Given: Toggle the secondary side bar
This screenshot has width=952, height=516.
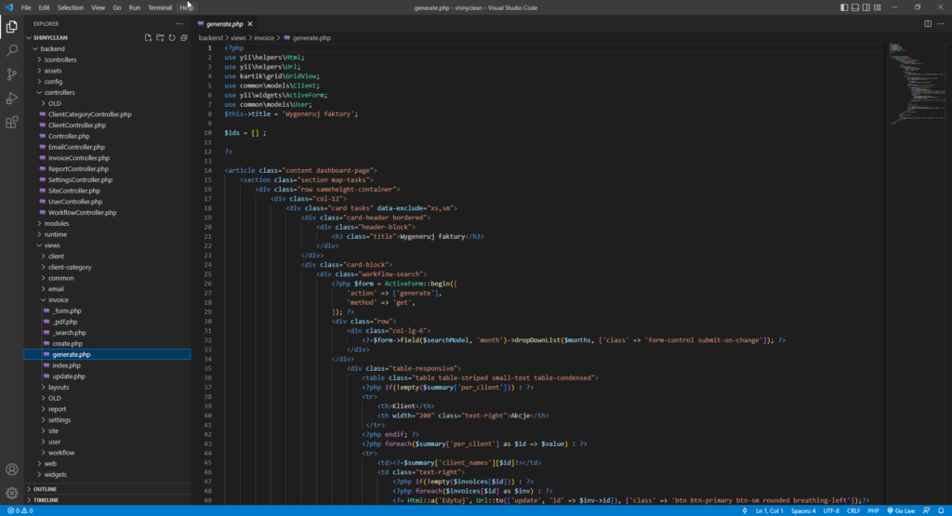Looking at the screenshot, I should pyautogui.click(x=866, y=7).
